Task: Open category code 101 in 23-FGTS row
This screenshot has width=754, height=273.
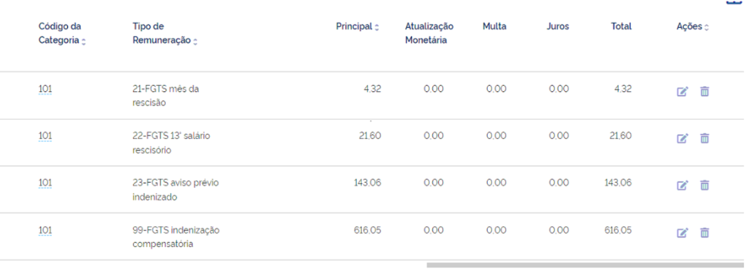Action: [45, 183]
